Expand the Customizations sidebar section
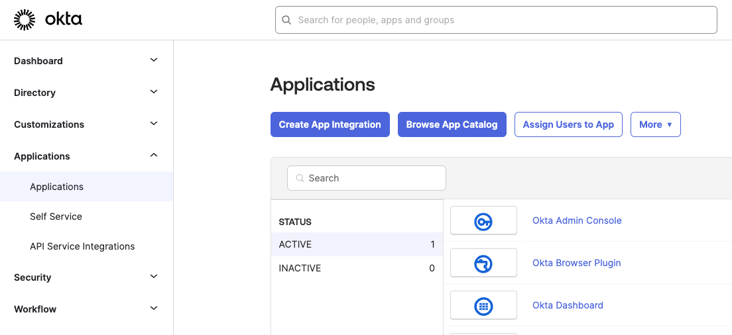 [154, 123]
